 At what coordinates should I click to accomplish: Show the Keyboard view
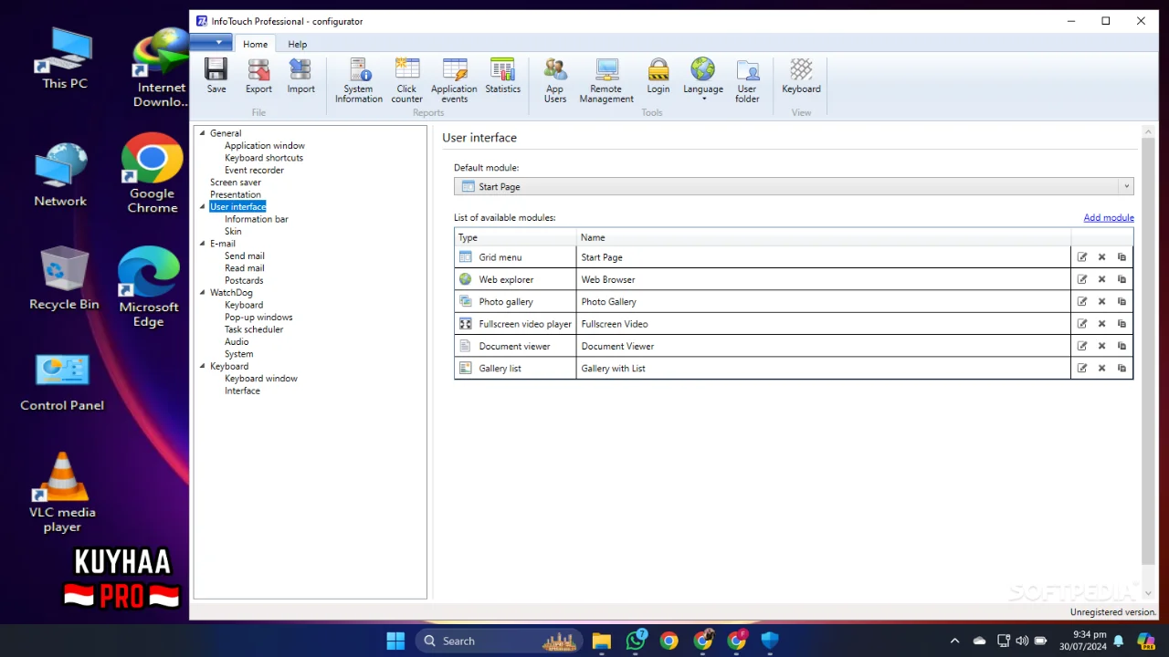pyautogui.click(x=801, y=76)
